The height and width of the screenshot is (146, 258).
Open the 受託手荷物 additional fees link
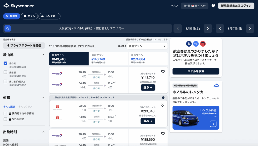pos(147,40)
